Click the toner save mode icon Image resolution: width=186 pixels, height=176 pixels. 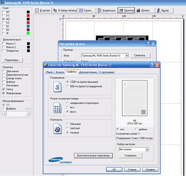[57, 108]
